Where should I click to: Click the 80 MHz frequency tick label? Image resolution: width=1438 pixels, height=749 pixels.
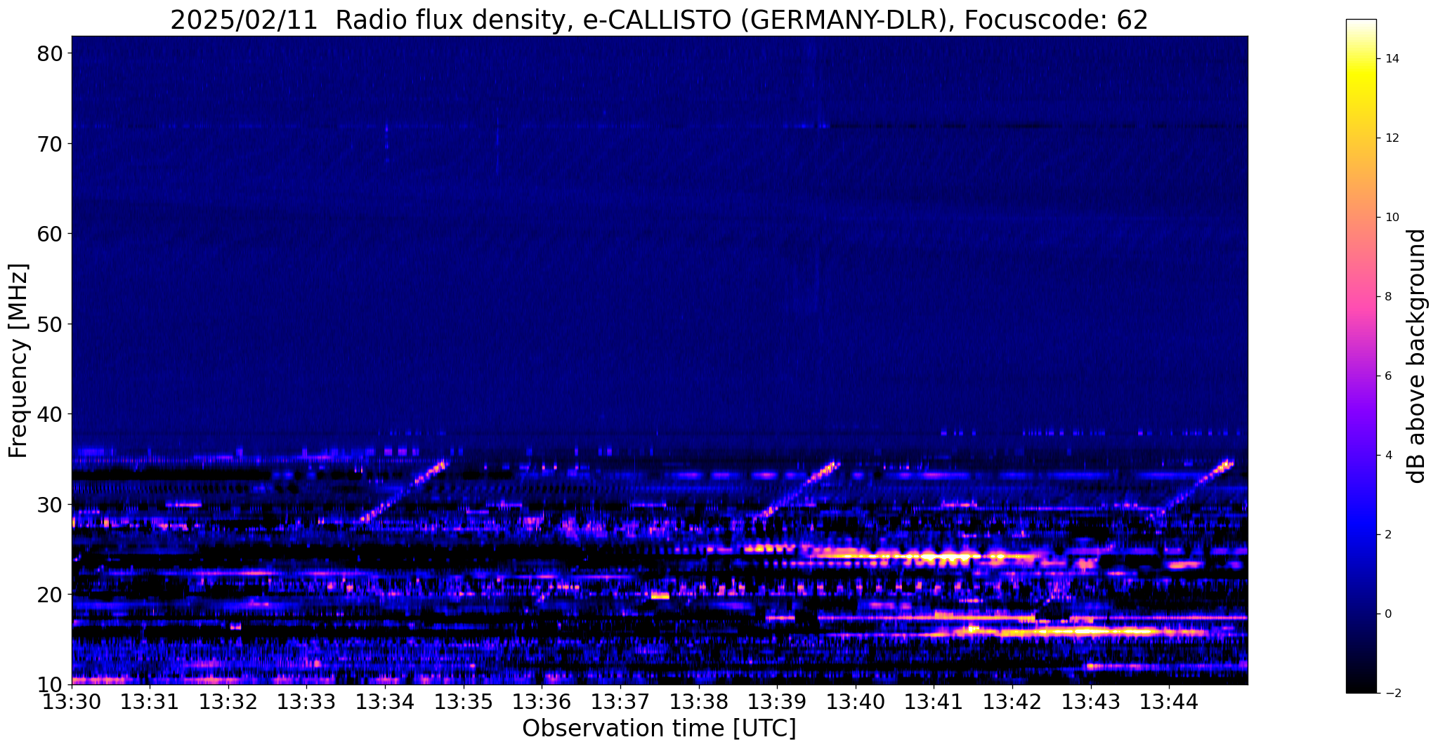[x=50, y=53]
